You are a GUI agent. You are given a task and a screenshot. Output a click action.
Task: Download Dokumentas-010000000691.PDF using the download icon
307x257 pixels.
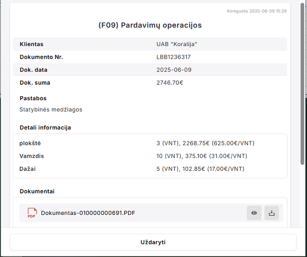[271, 213]
